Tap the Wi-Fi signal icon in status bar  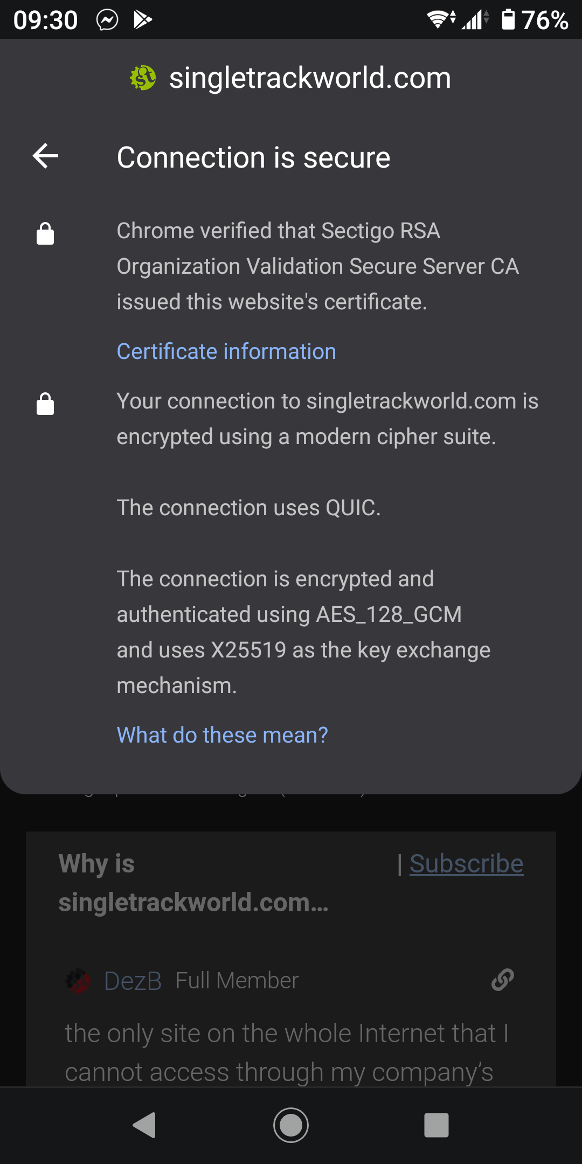coord(441,20)
